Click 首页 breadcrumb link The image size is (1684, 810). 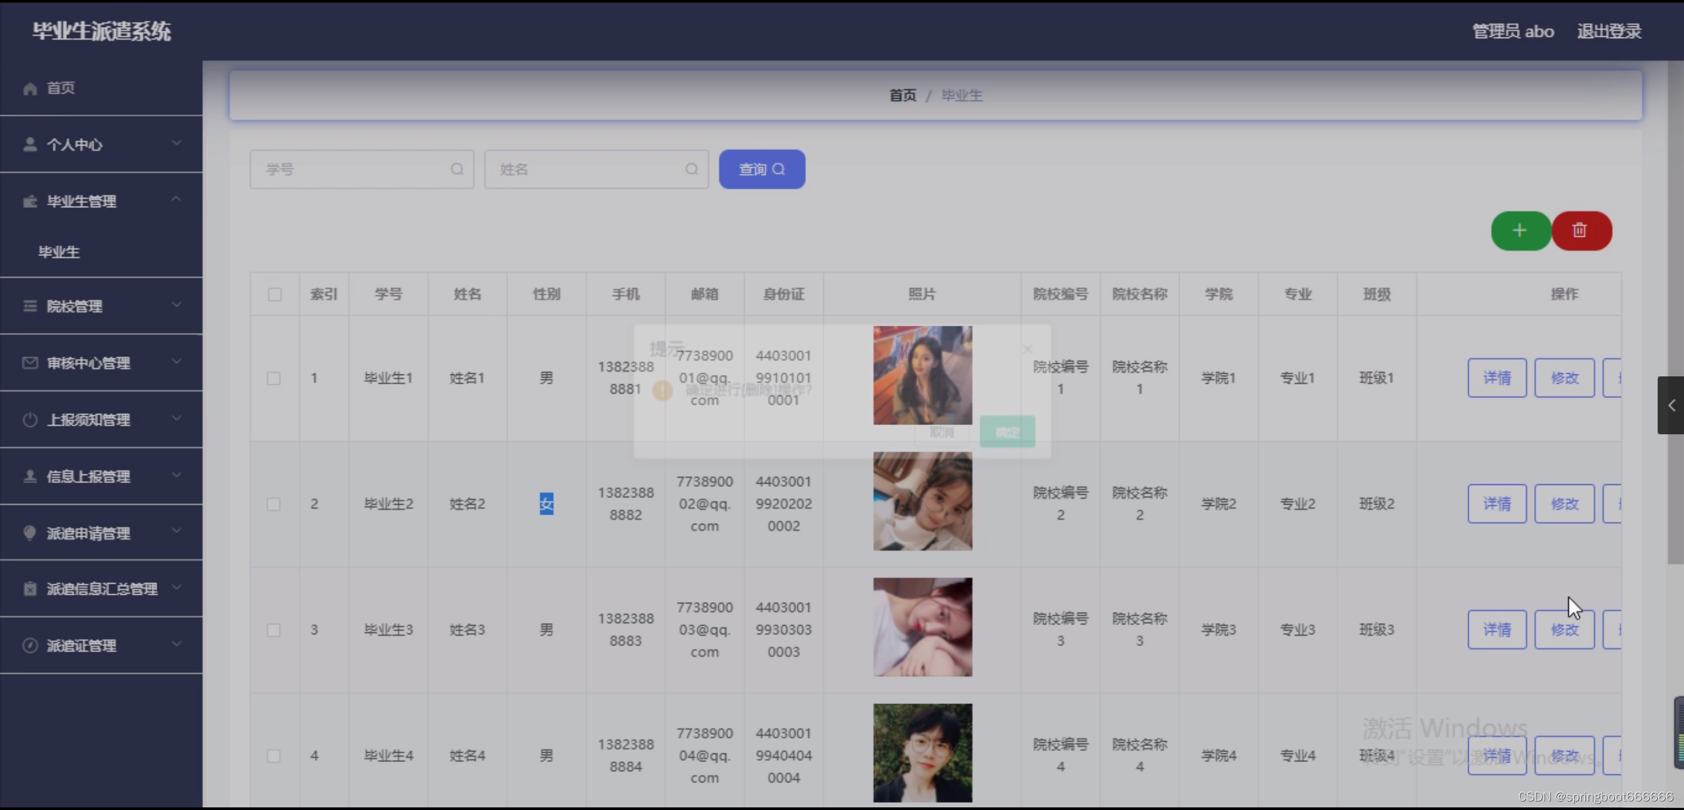[x=903, y=95]
